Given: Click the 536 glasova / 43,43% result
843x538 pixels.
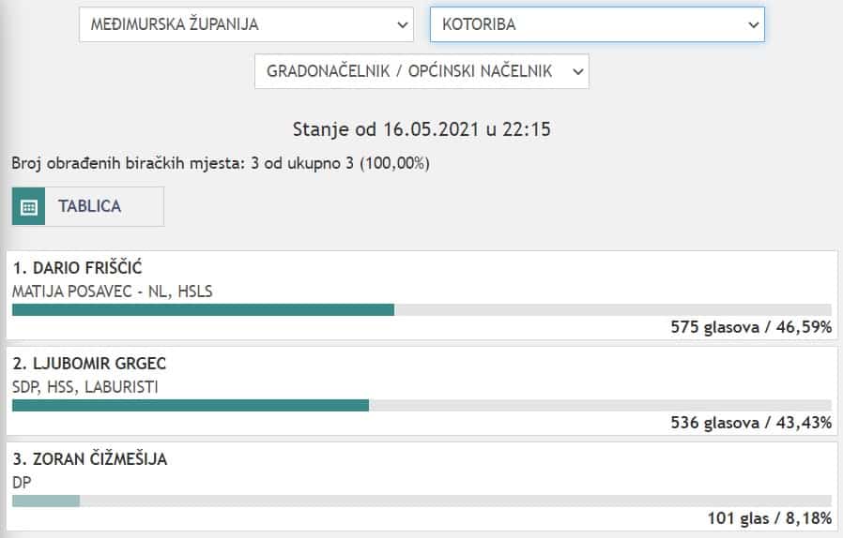Looking at the screenshot, I should (751, 423).
